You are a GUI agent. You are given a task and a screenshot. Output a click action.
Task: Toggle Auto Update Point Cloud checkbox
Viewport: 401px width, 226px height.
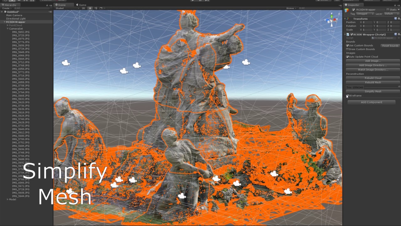pos(347,57)
